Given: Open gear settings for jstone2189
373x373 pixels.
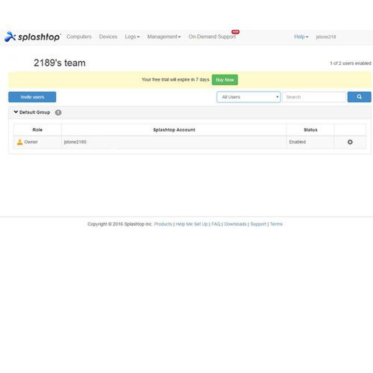Looking at the screenshot, I should [350, 142].
